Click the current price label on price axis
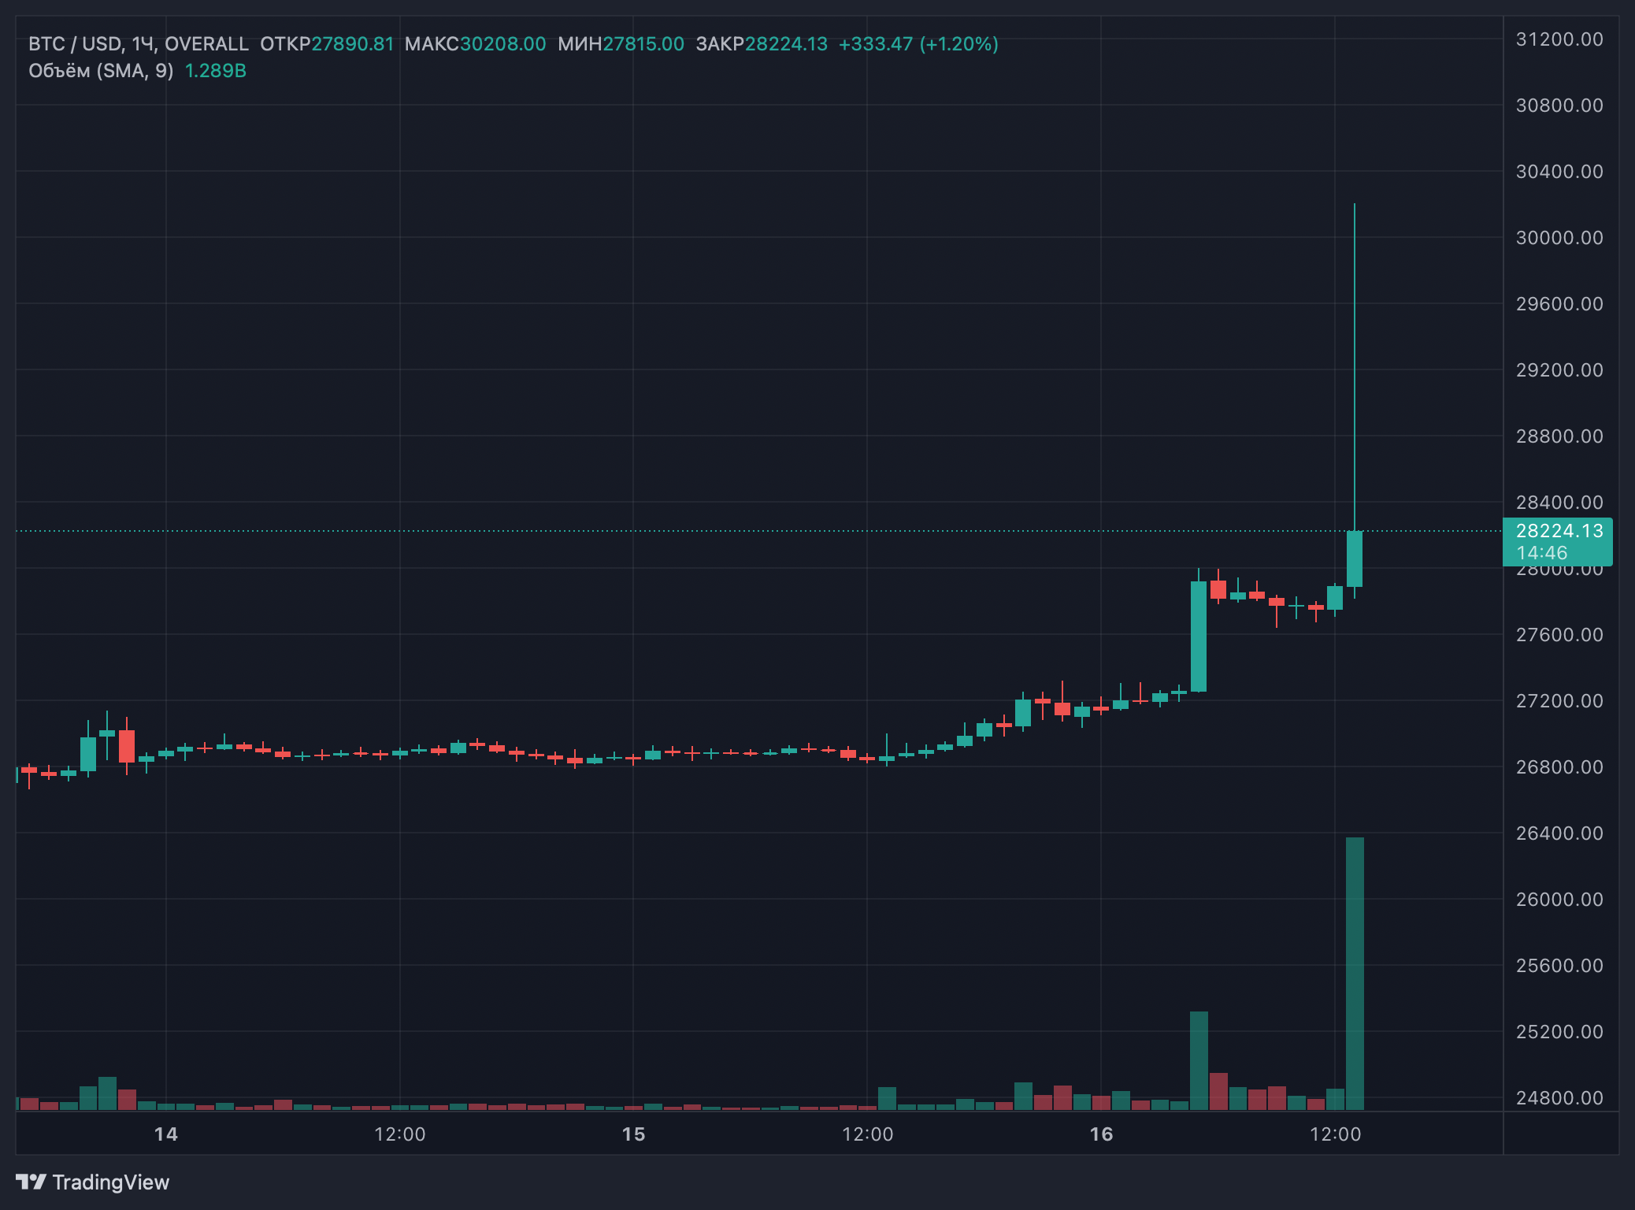The width and height of the screenshot is (1635, 1210). coord(1557,542)
